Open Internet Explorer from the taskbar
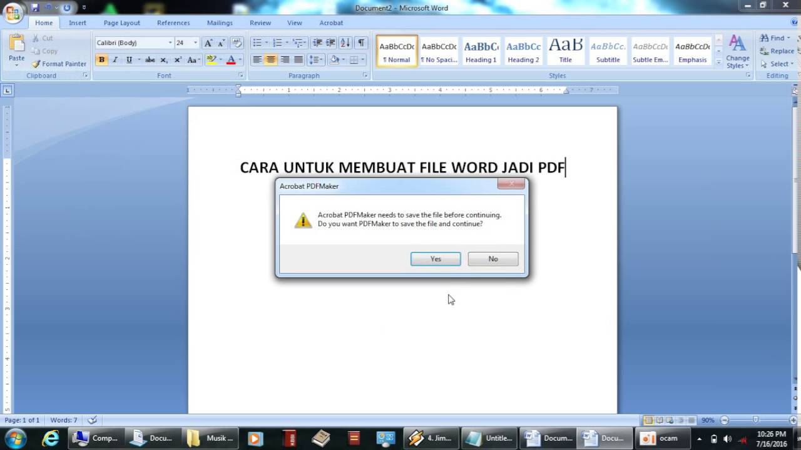Screen dimensions: 801x450 (49, 438)
